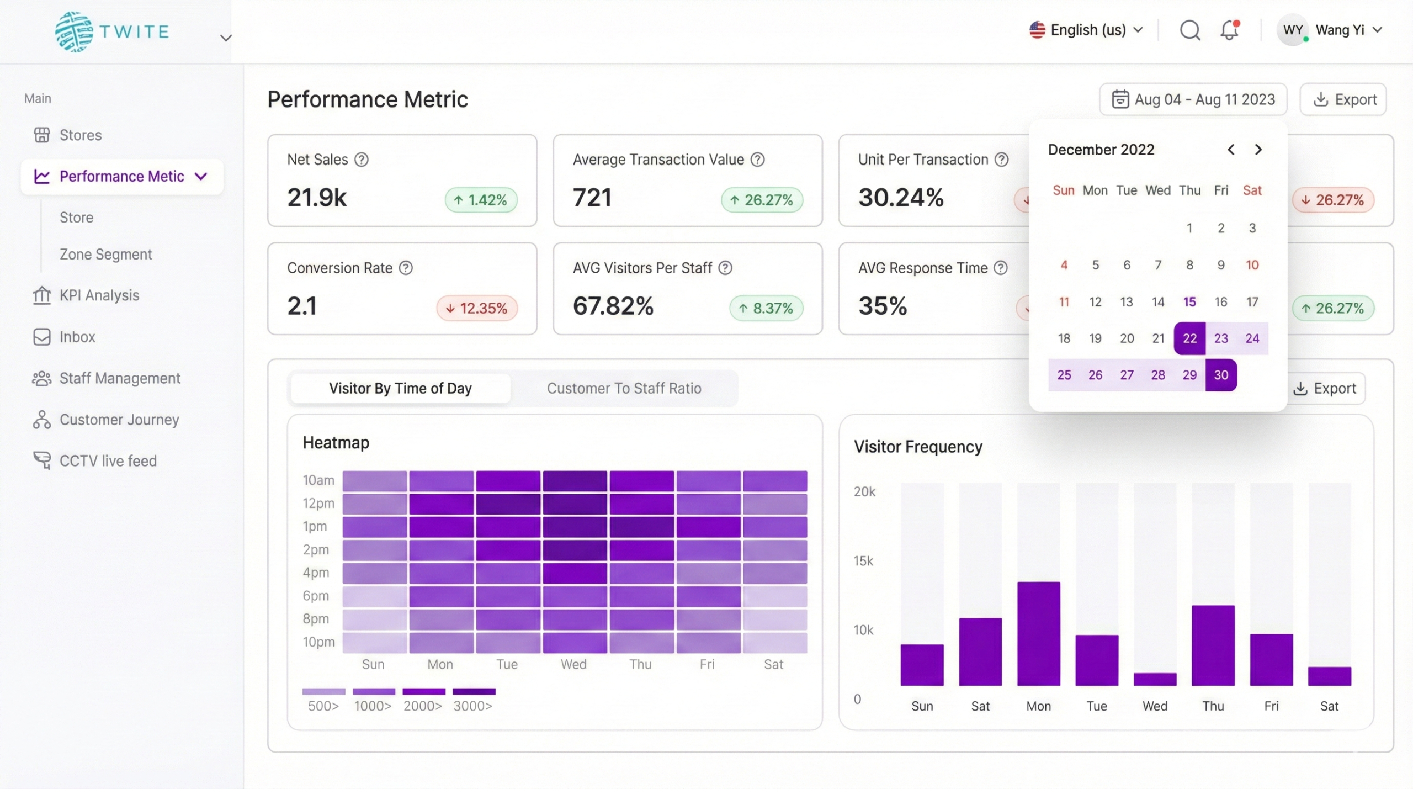
Task: Switch to Customer To Staff Ratio tab
Action: click(x=624, y=388)
